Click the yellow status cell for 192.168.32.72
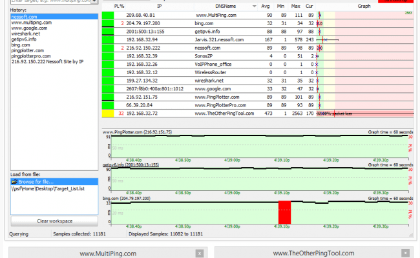This screenshot has width=420, height=258. pos(108,114)
